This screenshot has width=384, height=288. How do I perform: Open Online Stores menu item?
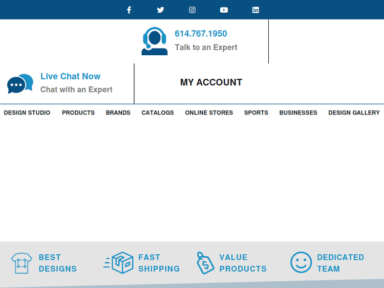209,113
